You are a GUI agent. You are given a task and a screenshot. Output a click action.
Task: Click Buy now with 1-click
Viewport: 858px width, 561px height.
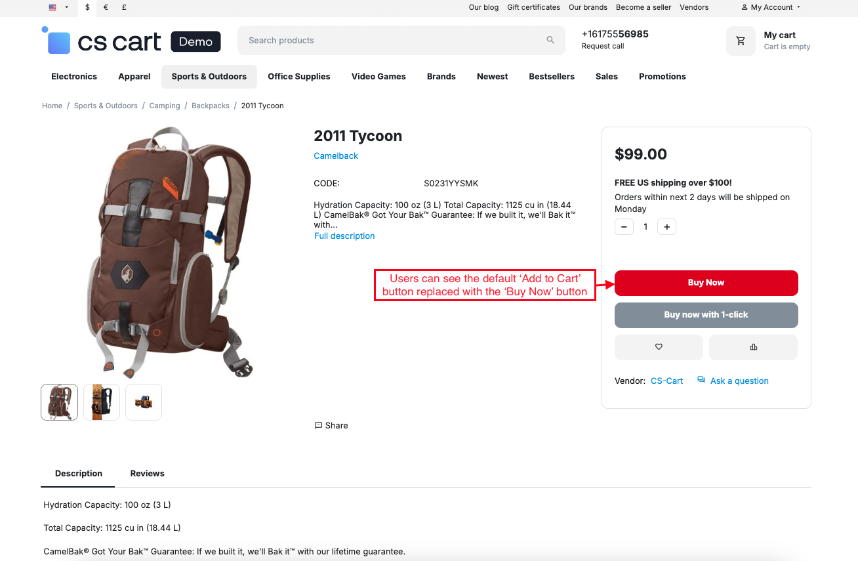pos(706,315)
